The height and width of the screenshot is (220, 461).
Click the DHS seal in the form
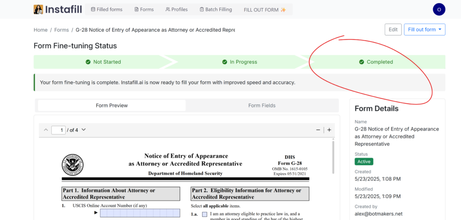pyautogui.click(x=72, y=165)
